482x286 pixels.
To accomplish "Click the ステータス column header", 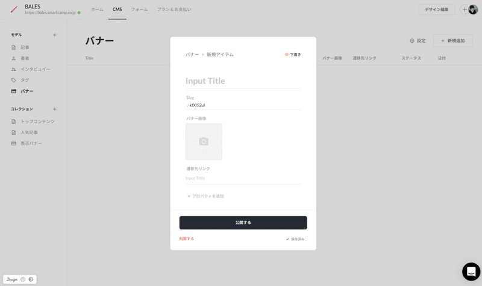I will [411, 58].
